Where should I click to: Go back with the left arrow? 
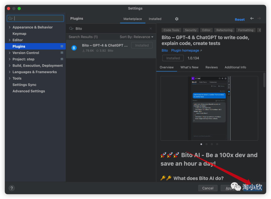[252, 18]
